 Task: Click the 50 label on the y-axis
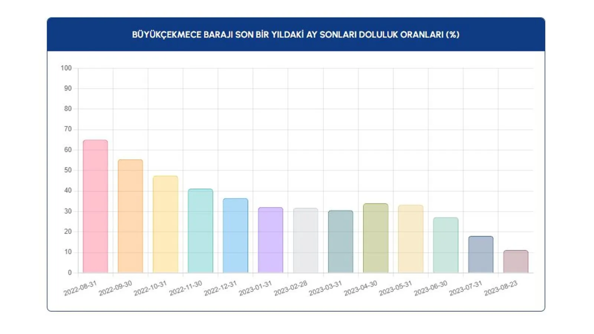tap(67, 170)
